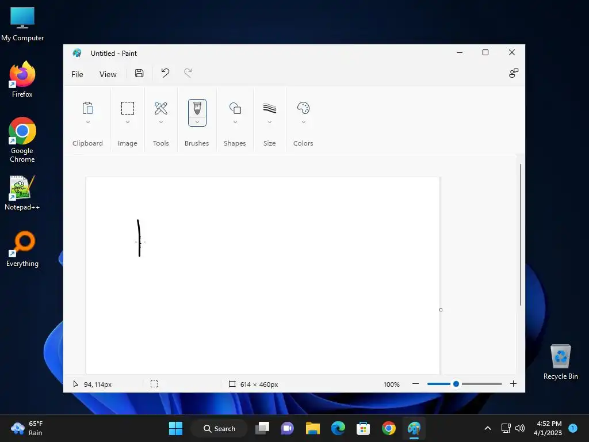This screenshot has height=442, width=589.
Task: Open the Clipboard paste icon
Action: coord(87,108)
